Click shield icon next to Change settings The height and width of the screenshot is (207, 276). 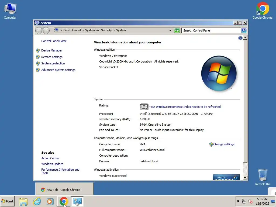tap(211, 144)
